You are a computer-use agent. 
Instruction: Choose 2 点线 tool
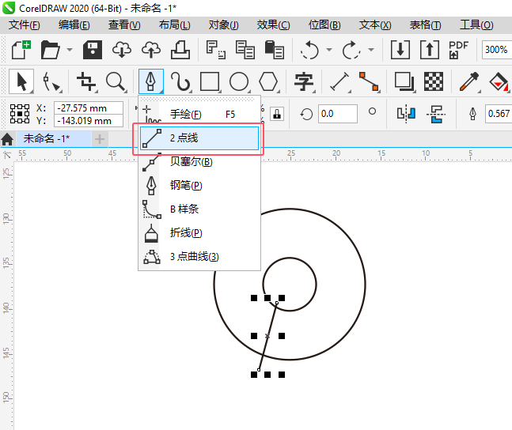pyautogui.click(x=199, y=138)
